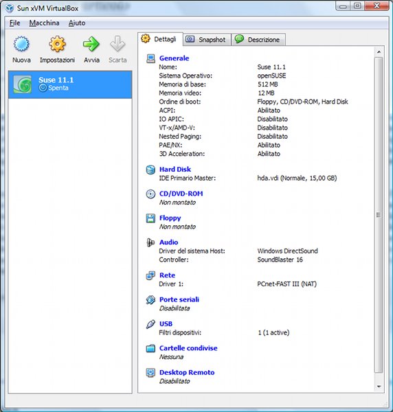Image resolution: width=393 pixels, height=412 pixels.
Task: Open the Desktop Remoto settings link
Action: pos(187,373)
